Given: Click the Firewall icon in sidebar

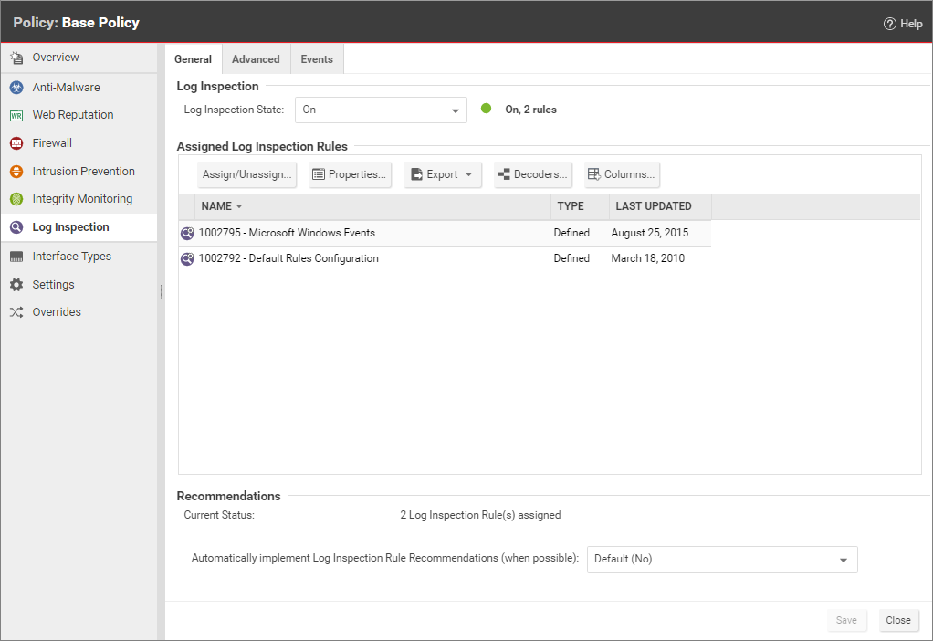Looking at the screenshot, I should point(16,143).
